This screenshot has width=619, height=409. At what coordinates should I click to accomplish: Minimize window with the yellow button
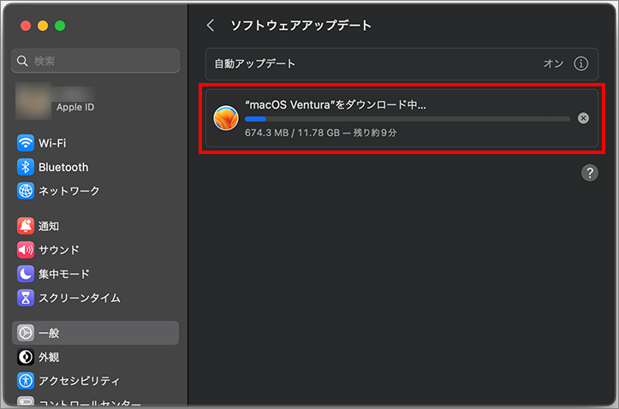pyautogui.click(x=43, y=26)
